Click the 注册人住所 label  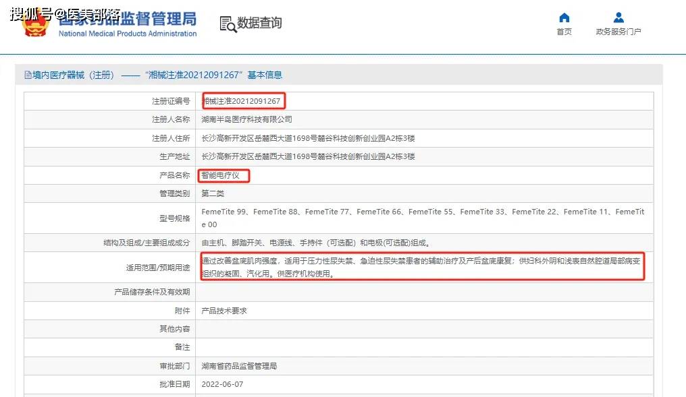tap(171, 138)
